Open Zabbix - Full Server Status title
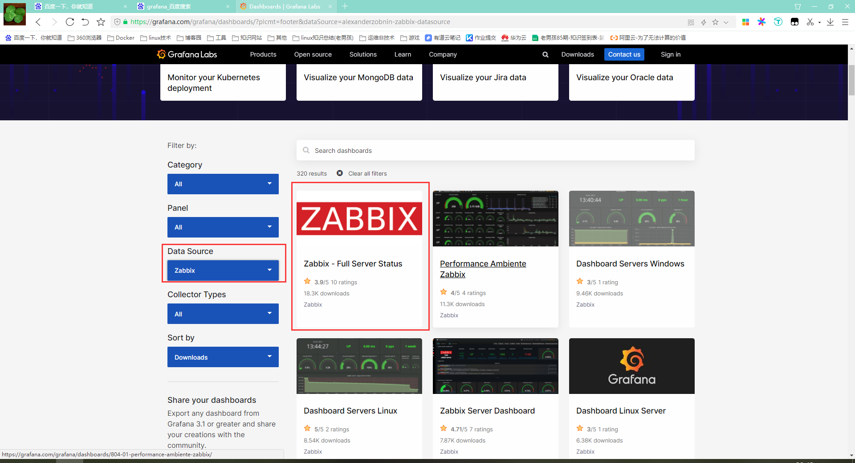 [x=353, y=264]
